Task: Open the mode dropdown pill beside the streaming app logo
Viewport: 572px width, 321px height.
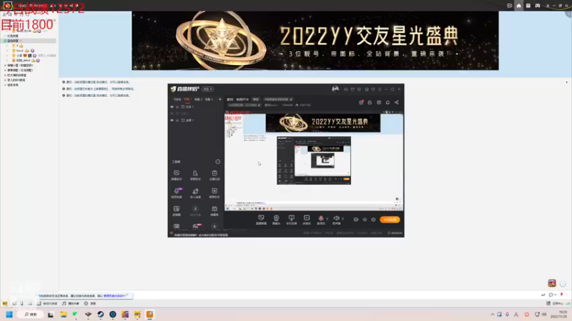Action: [x=207, y=89]
